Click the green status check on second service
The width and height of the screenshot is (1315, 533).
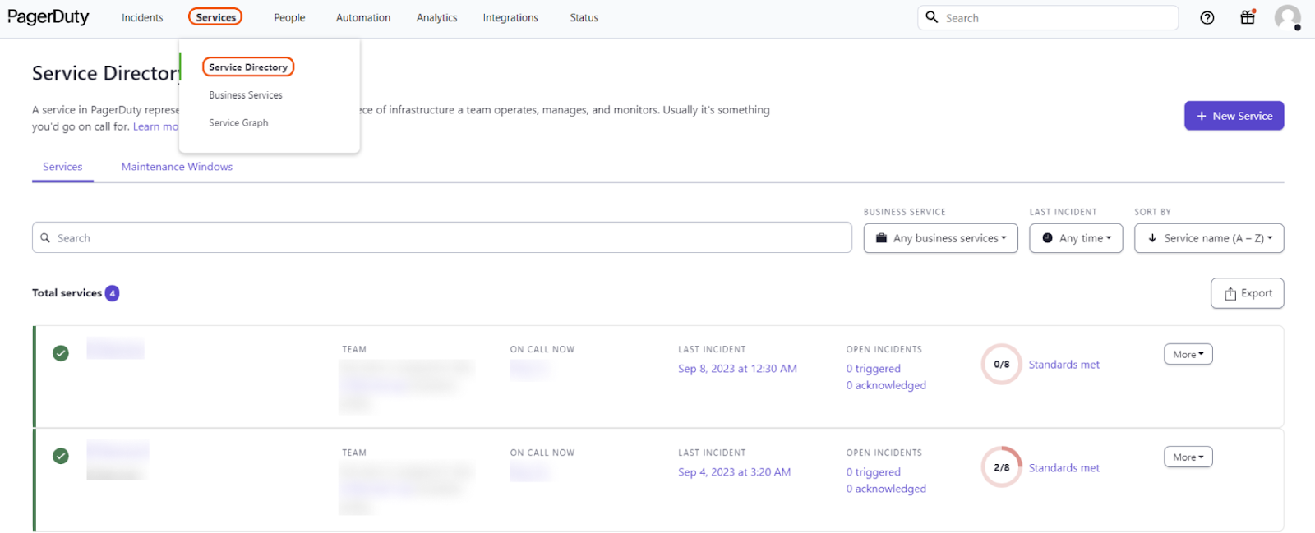(x=61, y=456)
